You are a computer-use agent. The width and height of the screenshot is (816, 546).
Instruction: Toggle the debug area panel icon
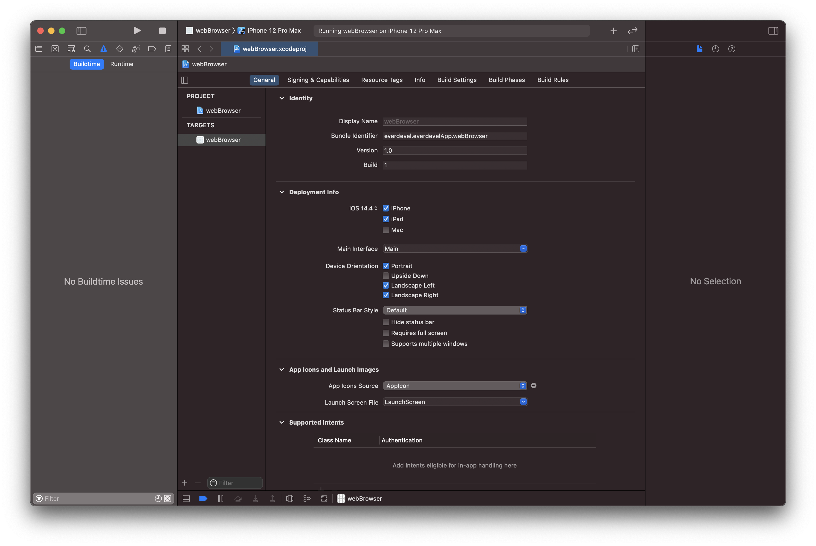point(186,499)
